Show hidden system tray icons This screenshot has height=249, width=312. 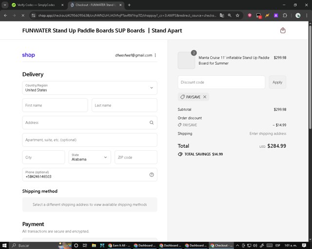[x=237, y=246]
